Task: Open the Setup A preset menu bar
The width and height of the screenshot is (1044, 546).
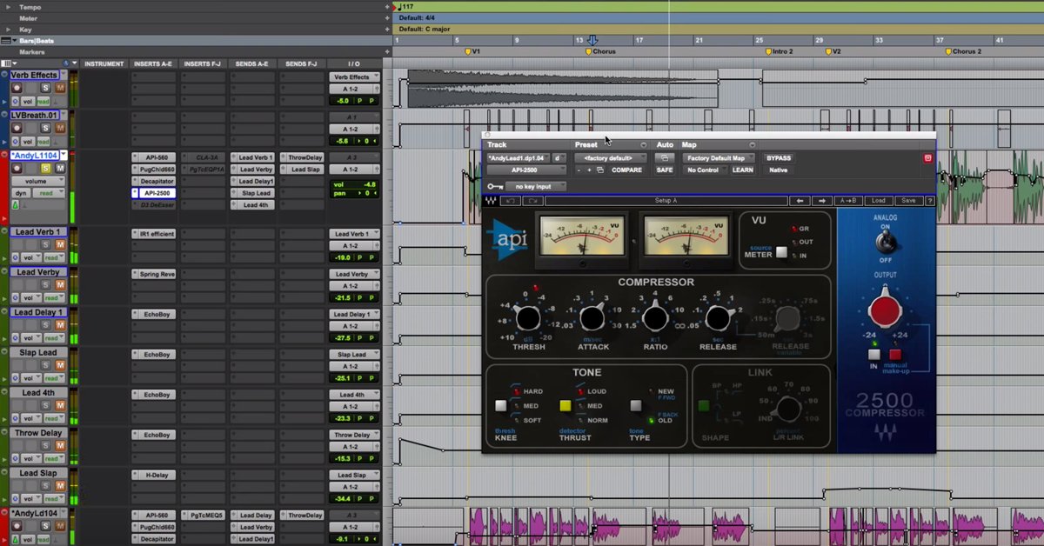Action: pos(666,201)
